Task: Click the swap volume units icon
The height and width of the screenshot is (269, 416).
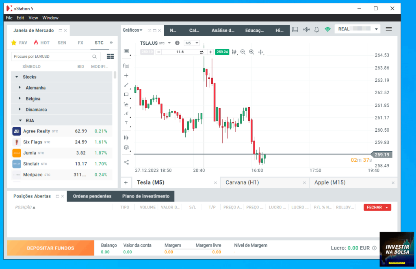Action: (x=201, y=52)
